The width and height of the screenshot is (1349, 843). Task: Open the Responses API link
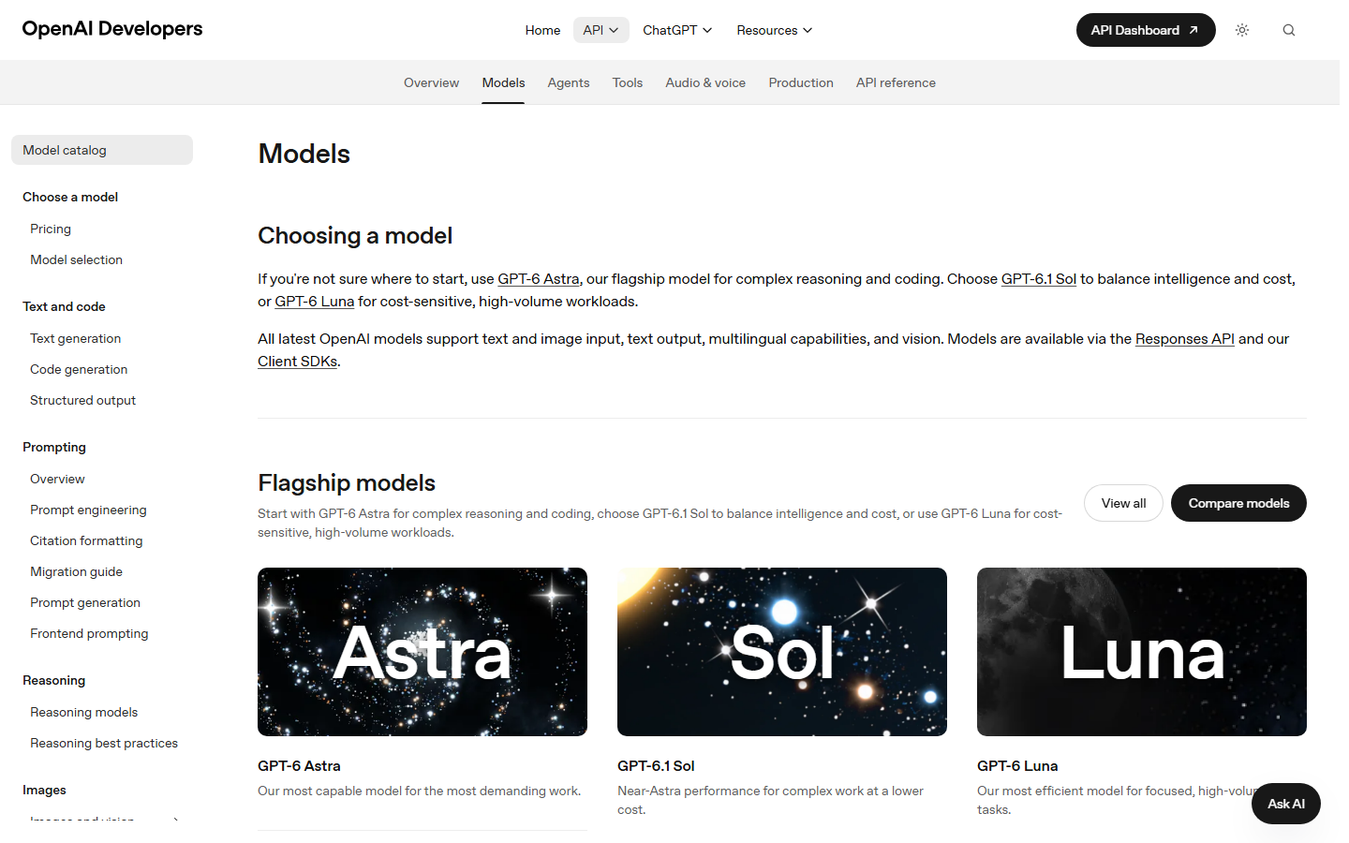pyautogui.click(x=1185, y=339)
